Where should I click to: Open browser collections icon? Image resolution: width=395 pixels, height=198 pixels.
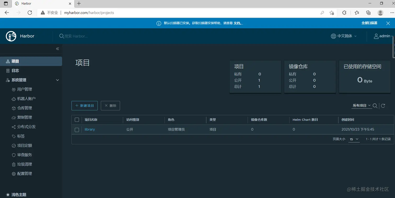pos(368,13)
